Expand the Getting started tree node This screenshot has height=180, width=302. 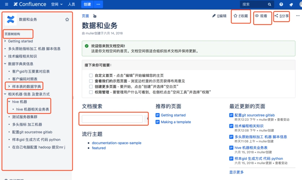tap(5, 41)
